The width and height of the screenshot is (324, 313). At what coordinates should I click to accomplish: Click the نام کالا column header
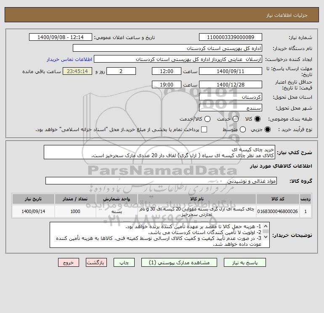[x=197, y=199]
